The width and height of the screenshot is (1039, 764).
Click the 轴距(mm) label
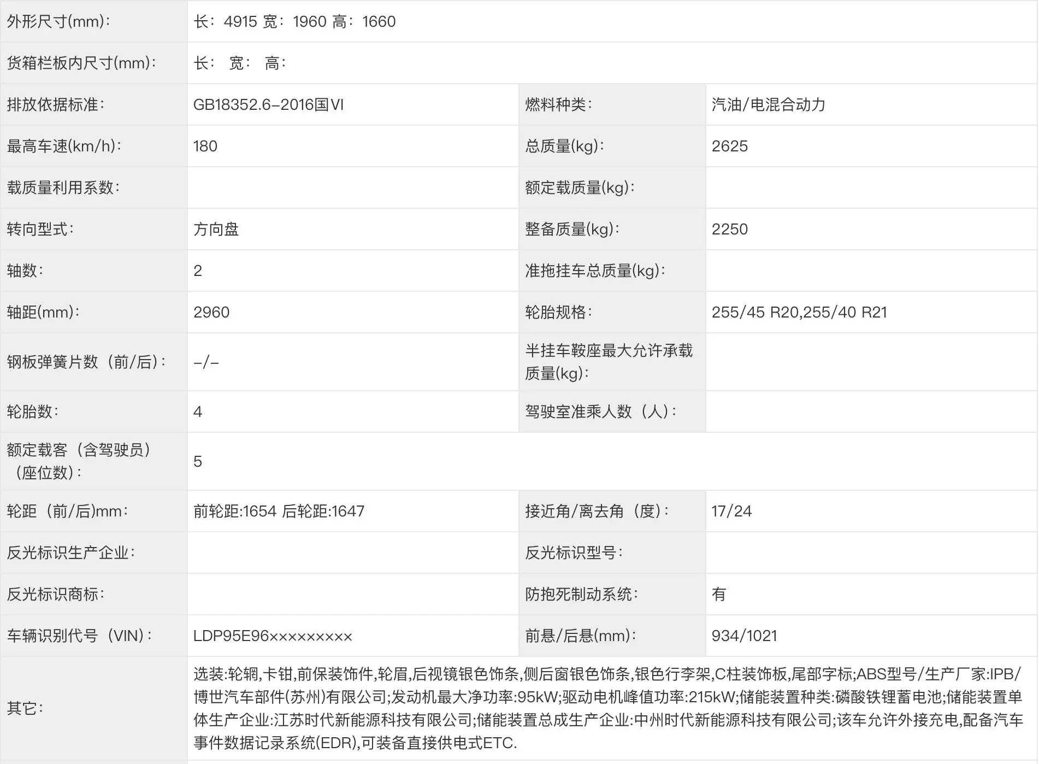(x=43, y=312)
